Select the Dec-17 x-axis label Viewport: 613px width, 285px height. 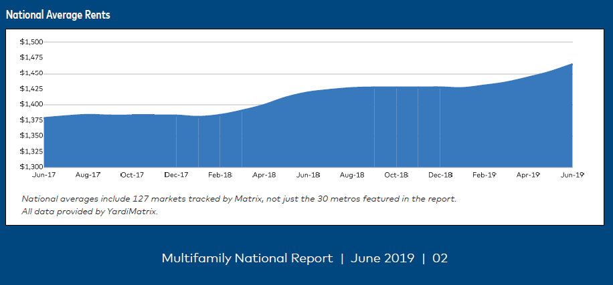click(176, 175)
